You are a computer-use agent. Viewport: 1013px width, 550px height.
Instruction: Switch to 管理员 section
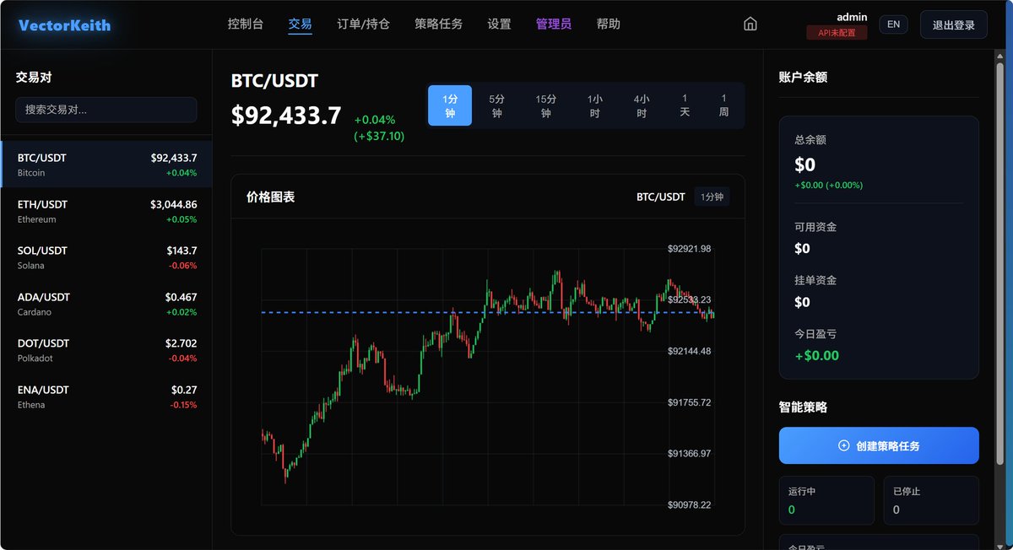[554, 24]
